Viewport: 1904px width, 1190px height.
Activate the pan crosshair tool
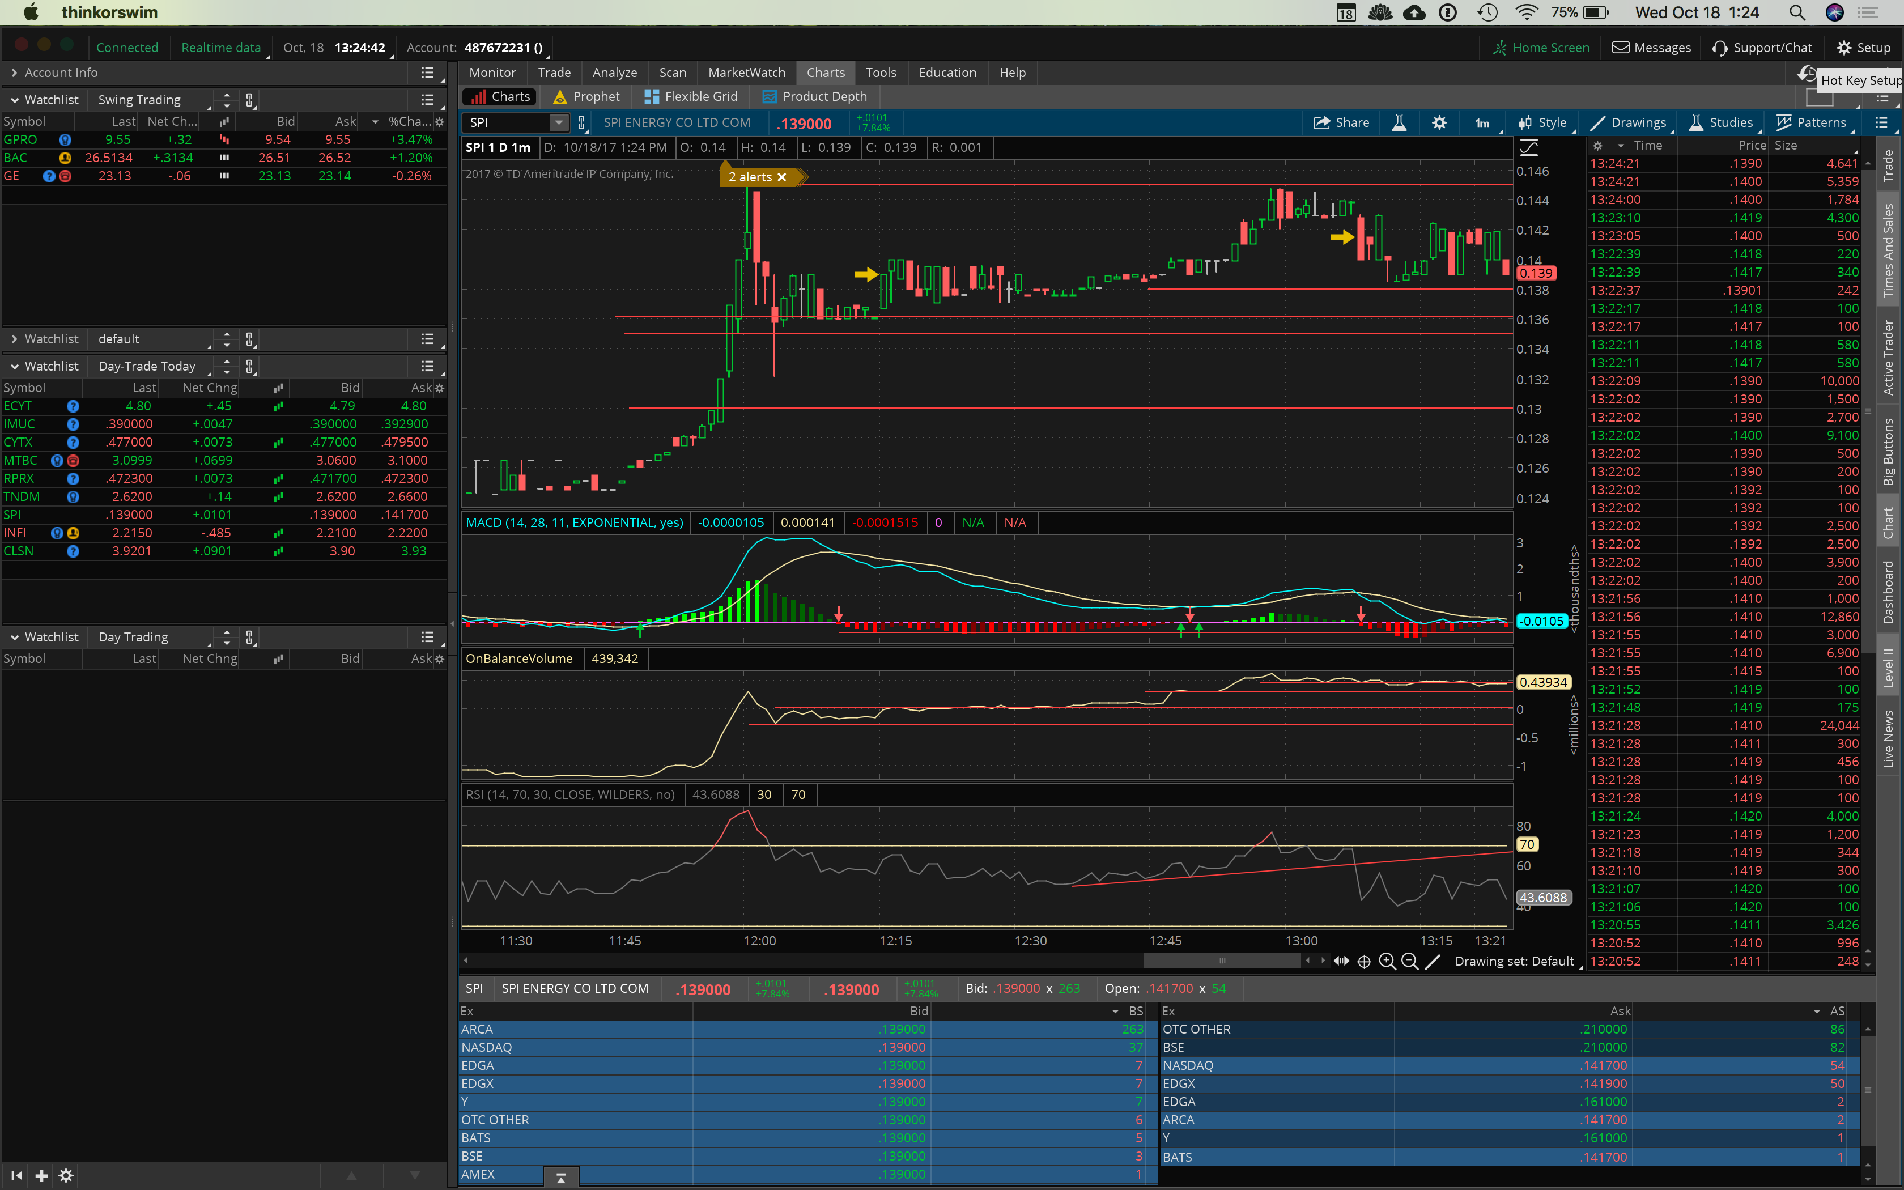[x=1365, y=961]
